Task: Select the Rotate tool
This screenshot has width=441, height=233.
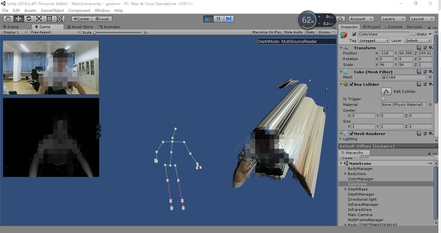Action: [x=29, y=19]
